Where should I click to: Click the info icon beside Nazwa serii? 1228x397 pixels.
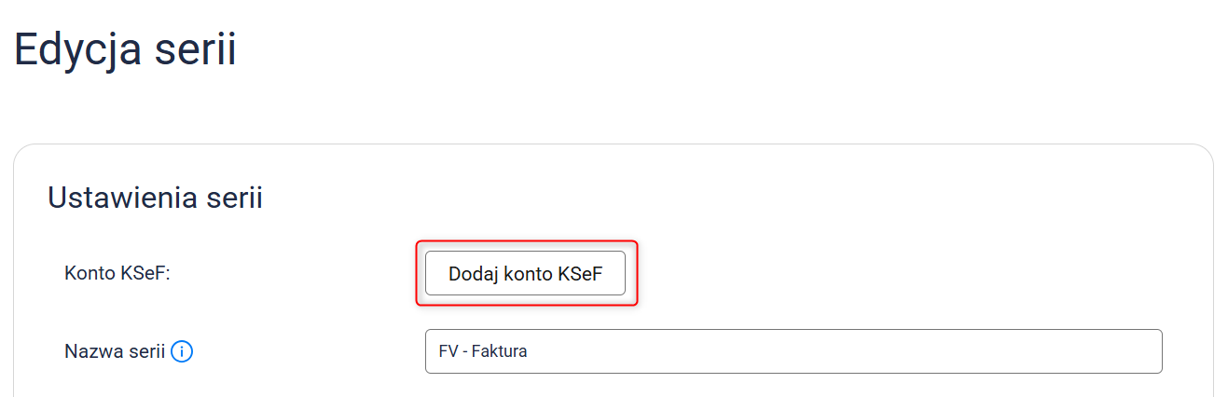pos(183,351)
